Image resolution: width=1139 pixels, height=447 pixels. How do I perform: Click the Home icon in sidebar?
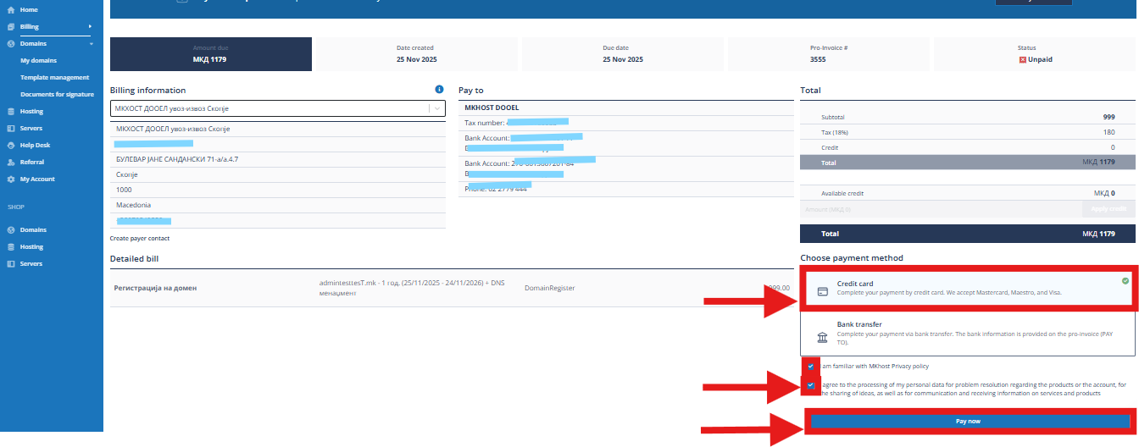point(11,9)
